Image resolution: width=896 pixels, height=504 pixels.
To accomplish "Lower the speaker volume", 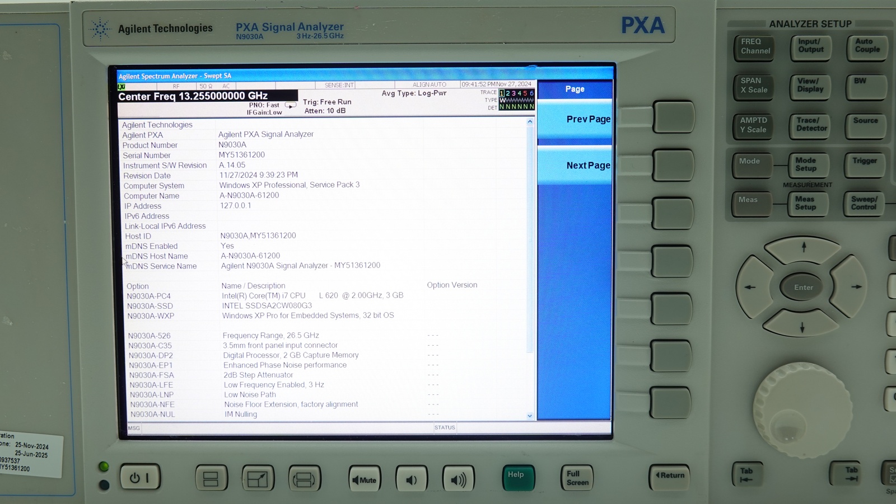I will [412, 479].
